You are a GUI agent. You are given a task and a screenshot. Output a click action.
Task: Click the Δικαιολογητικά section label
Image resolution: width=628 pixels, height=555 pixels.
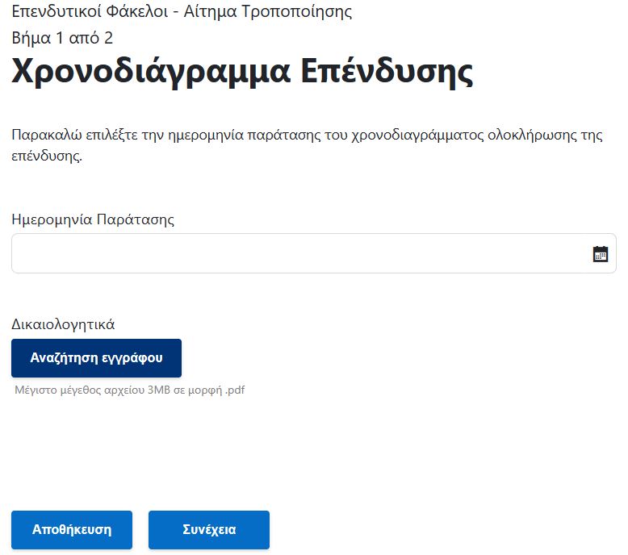click(x=63, y=324)
